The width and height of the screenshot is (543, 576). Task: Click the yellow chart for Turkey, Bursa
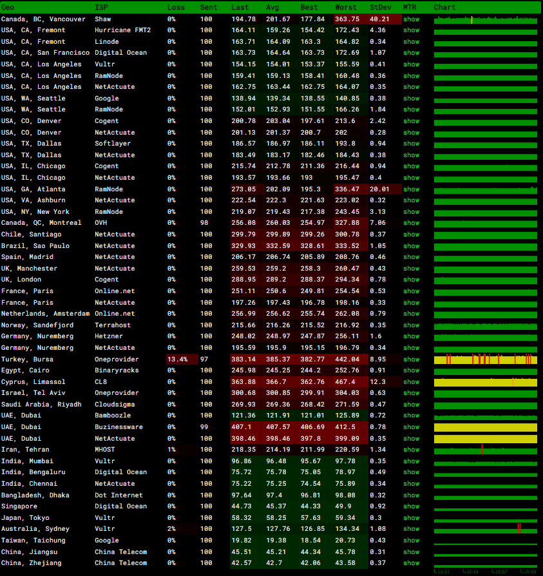[x=485, y=360]
